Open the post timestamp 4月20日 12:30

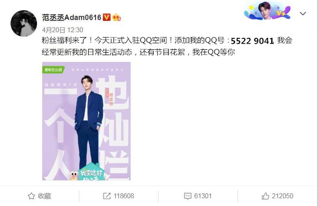[x=63, y=30]
